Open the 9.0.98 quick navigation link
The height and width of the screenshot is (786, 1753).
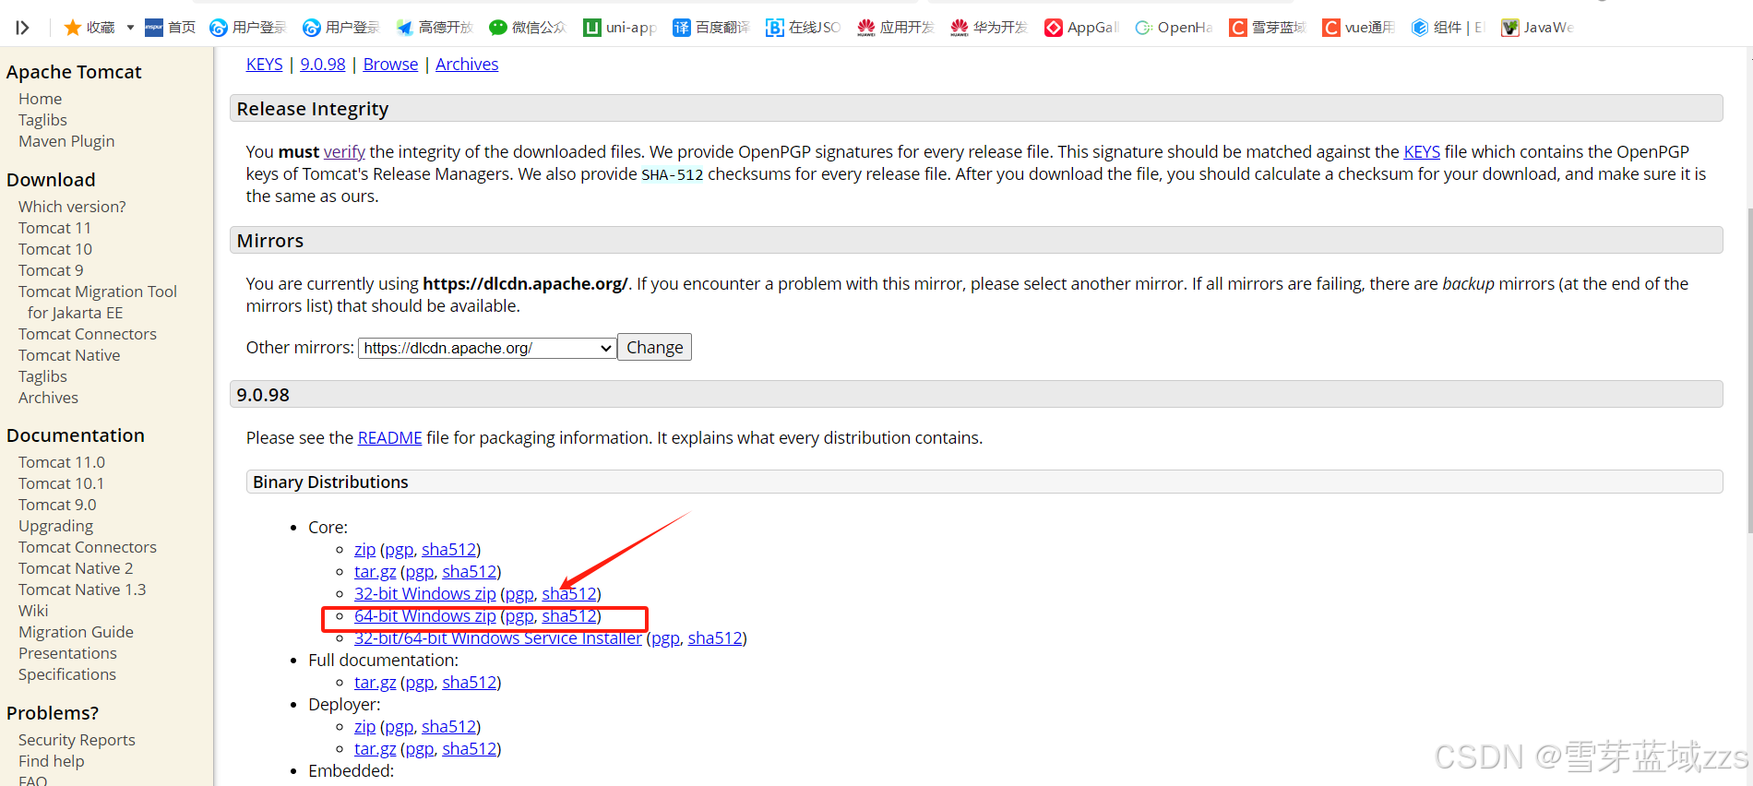point(323,65)
